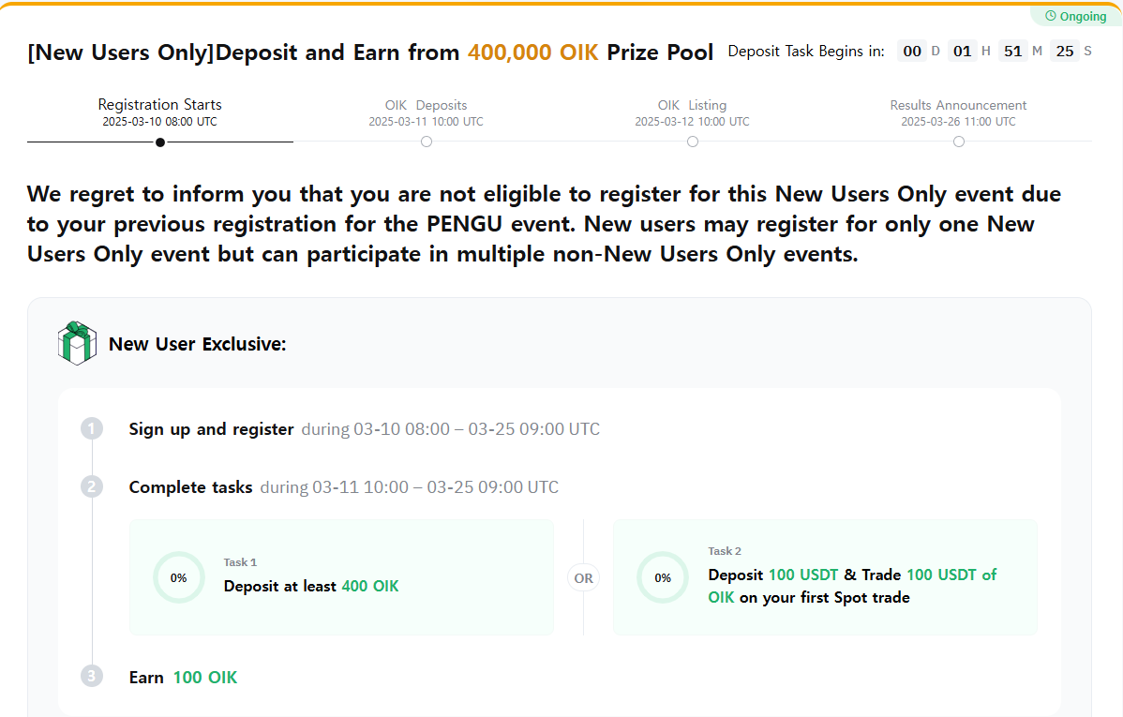Click Task 1 progress circle showing 0%

pos(178,577)
